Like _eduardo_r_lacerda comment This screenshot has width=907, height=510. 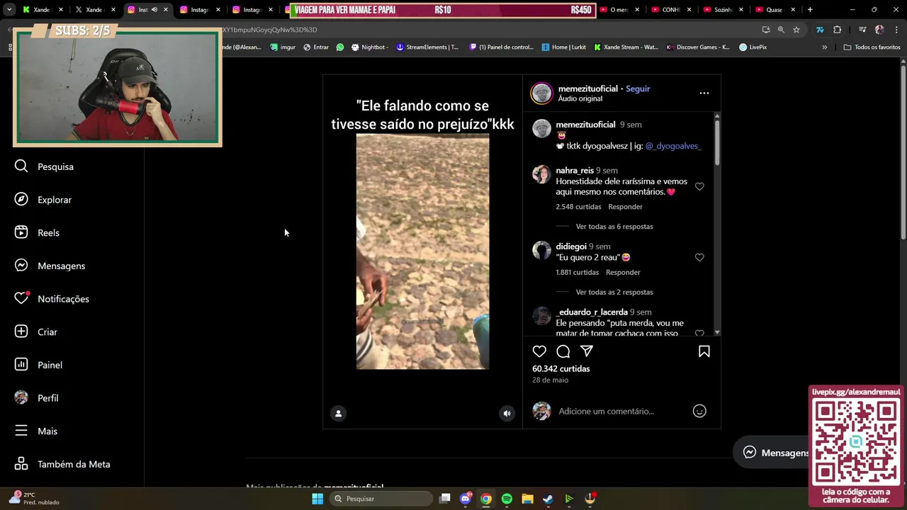pos(699,333)
